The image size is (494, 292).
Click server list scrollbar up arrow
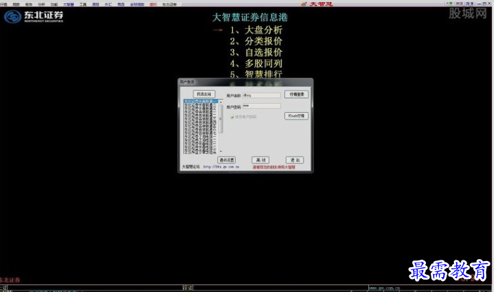[x=221, y=102]
